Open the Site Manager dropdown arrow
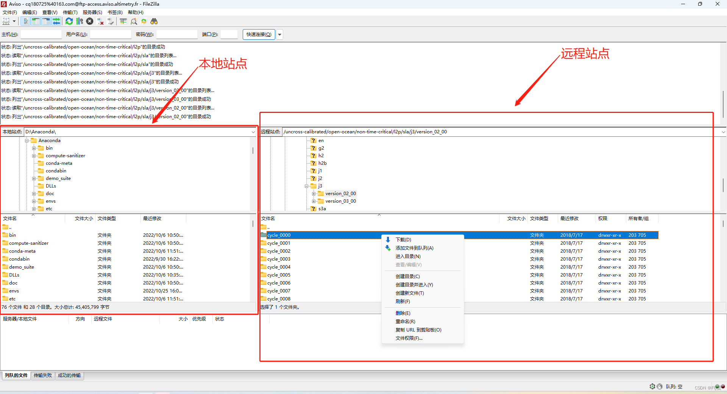Screen dimensions: 727x394 [14, 21]
